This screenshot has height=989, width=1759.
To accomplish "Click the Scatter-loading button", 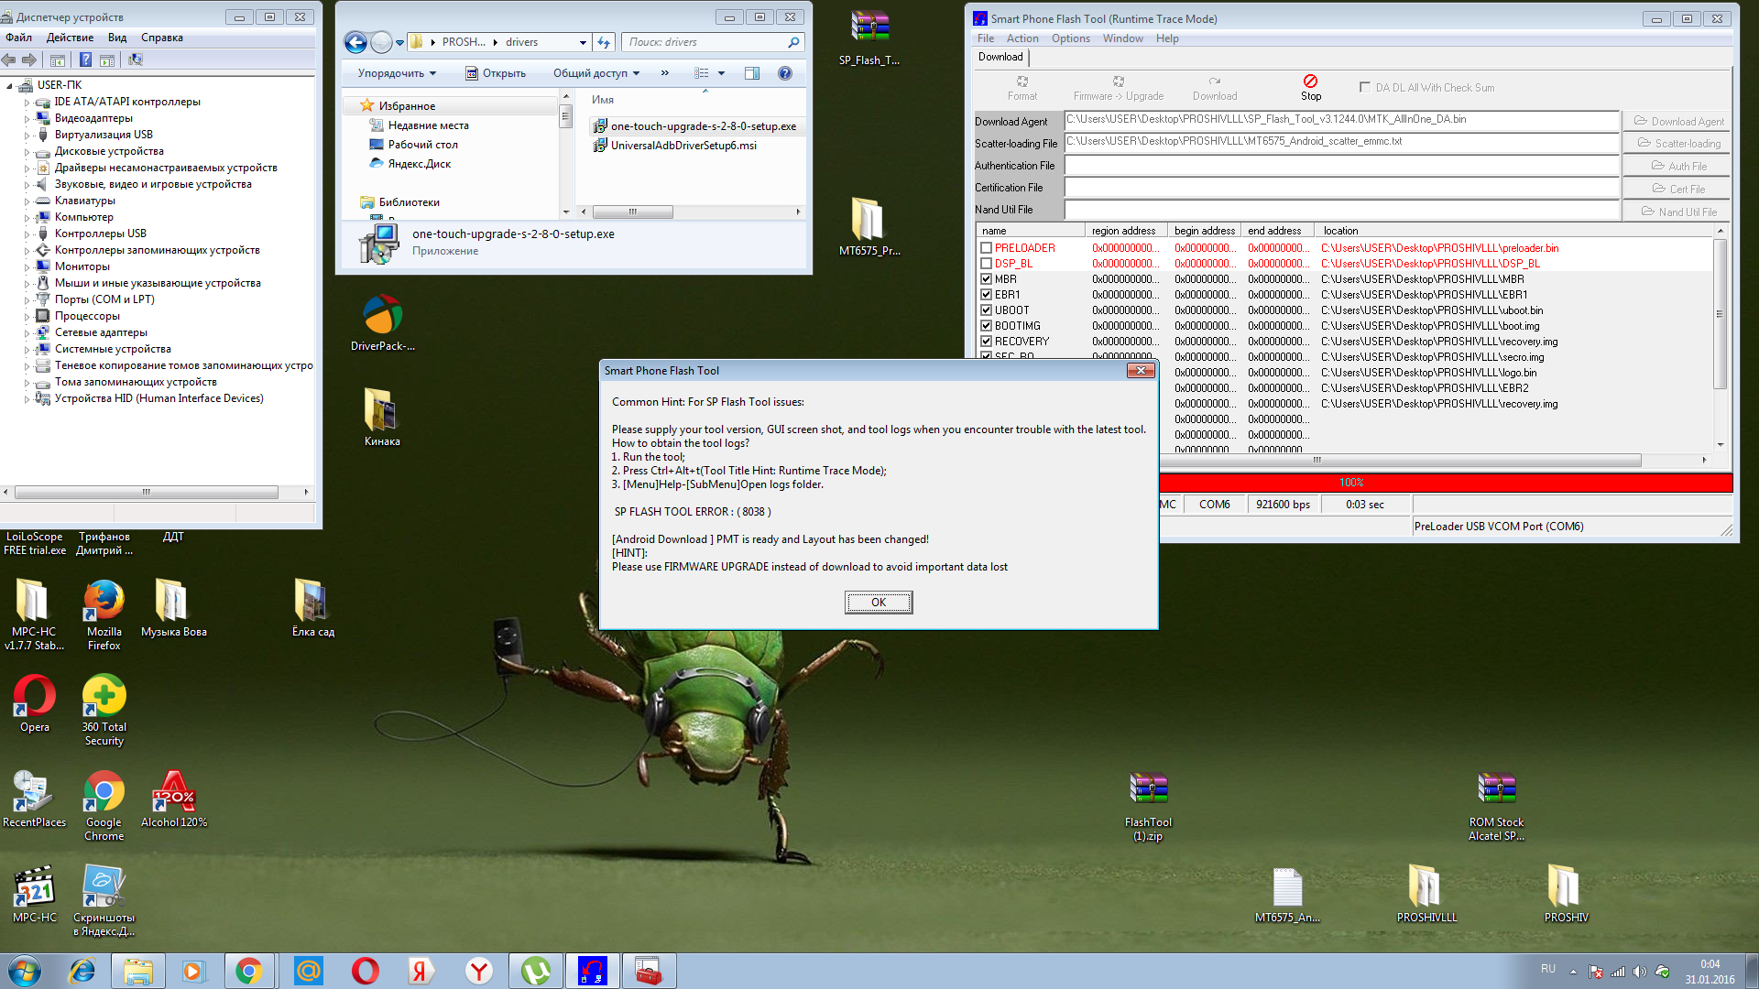I will tap(1677, 144).
